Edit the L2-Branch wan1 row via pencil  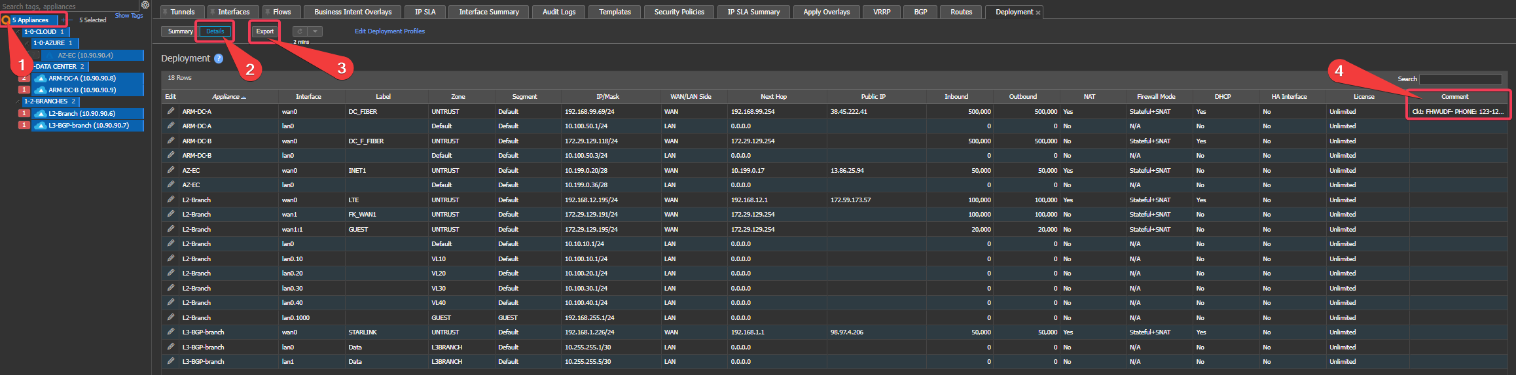coord(171,214)
